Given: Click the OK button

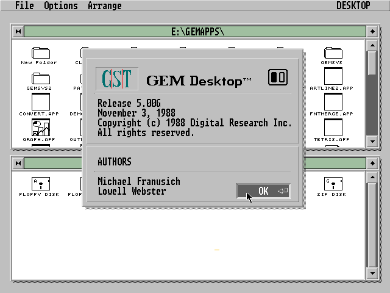Looking at the screenshot, I should click(263, 191).
